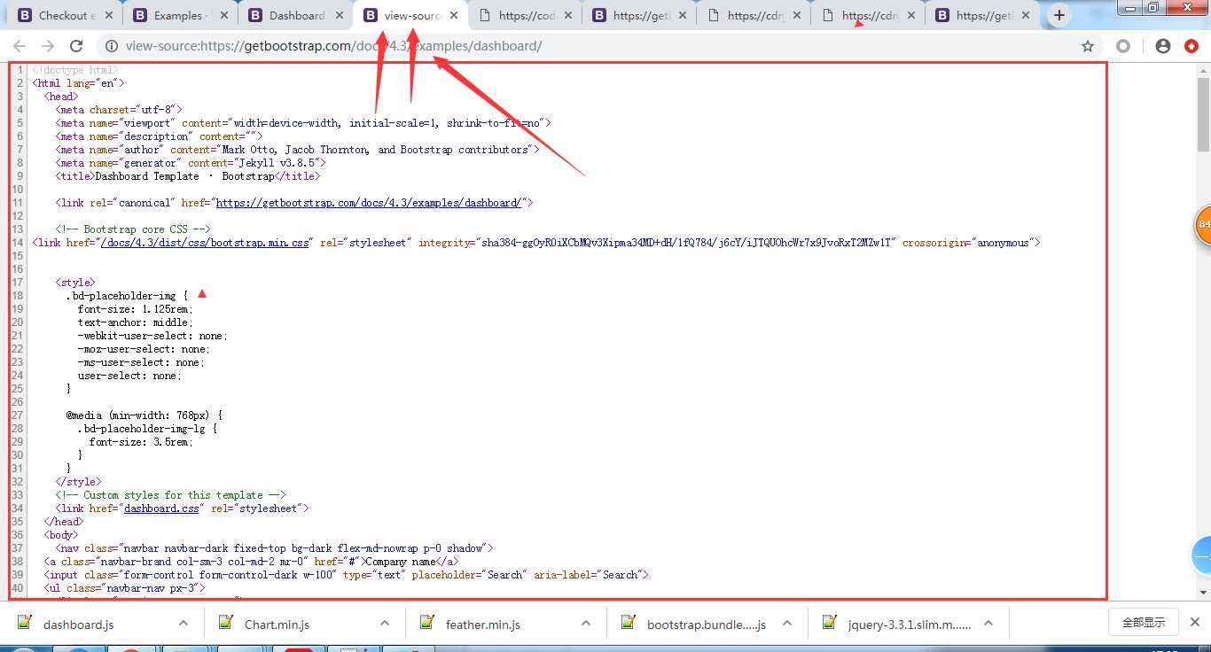The height and width of the screenshot is (652, 1211).
Task: Expand options for Chart.min.js download
Action: pos(385,623)
